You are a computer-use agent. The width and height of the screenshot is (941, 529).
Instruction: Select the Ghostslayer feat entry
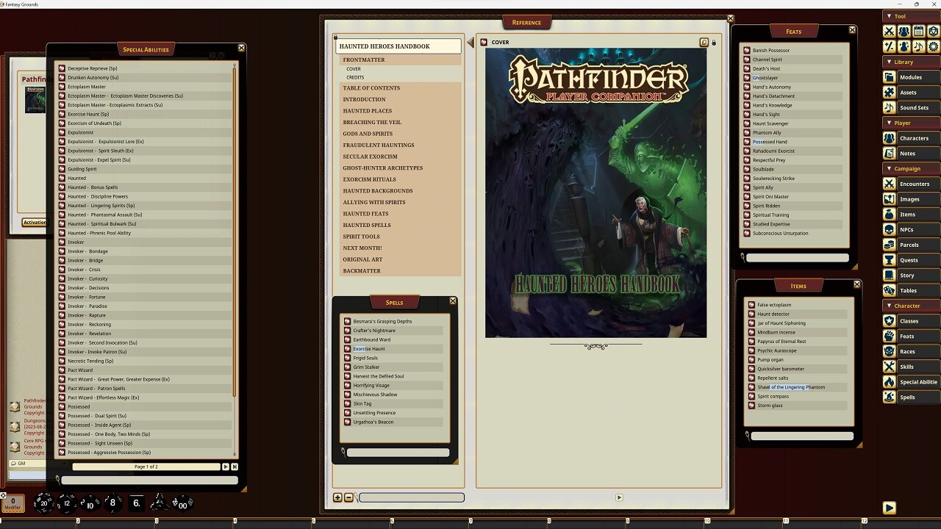[765, 77]
